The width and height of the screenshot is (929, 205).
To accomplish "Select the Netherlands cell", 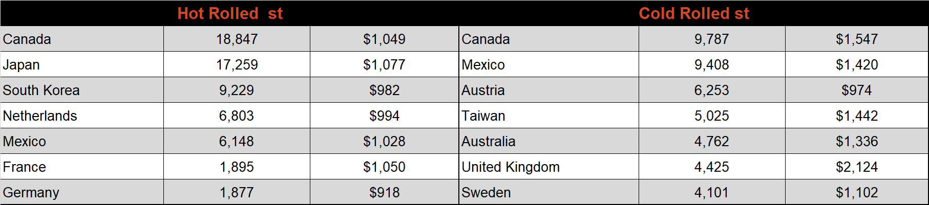I will (x=82, y=116).
